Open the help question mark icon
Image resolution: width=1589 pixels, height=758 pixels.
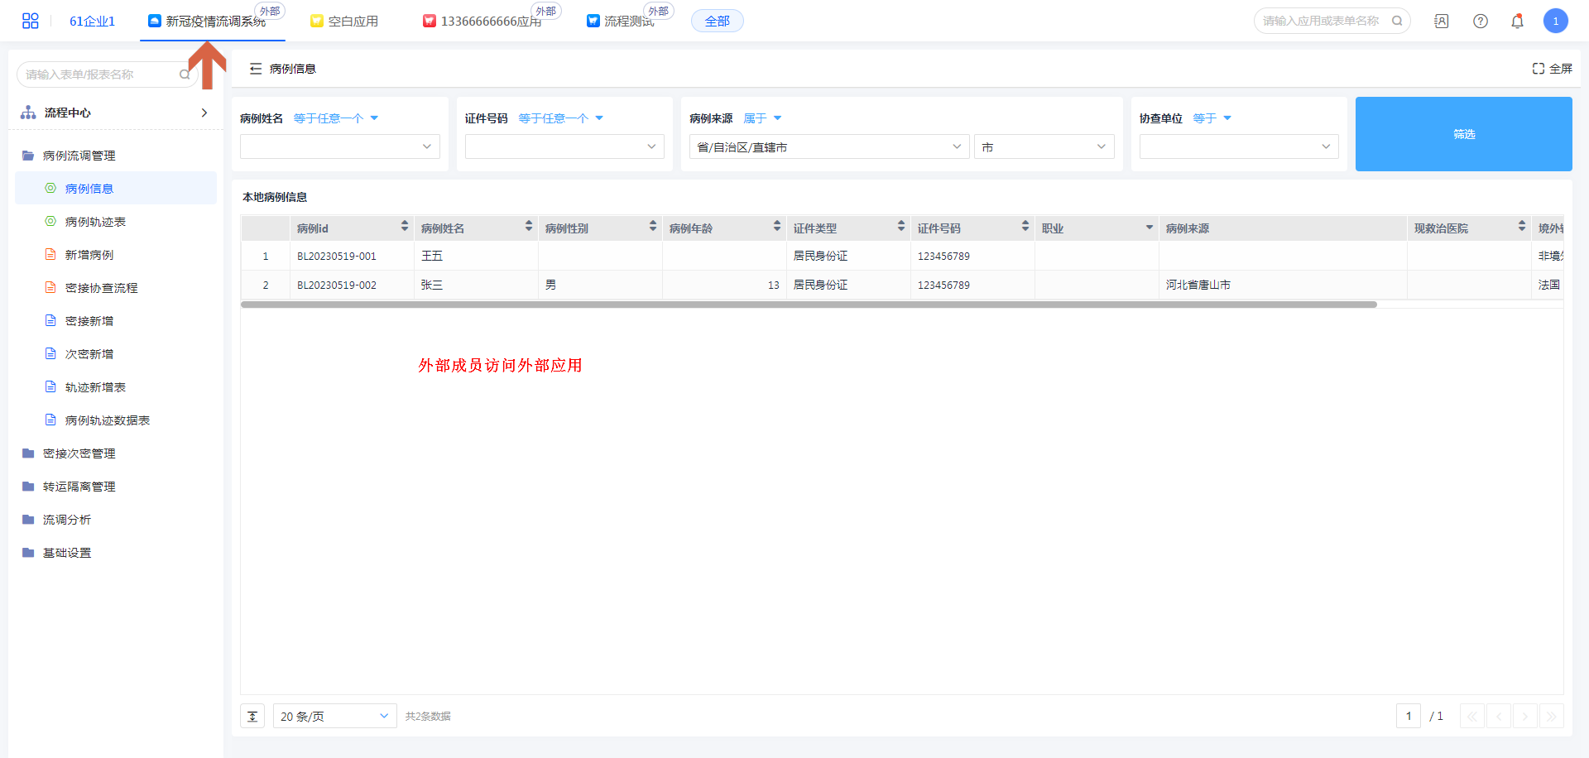(1481, 22)
